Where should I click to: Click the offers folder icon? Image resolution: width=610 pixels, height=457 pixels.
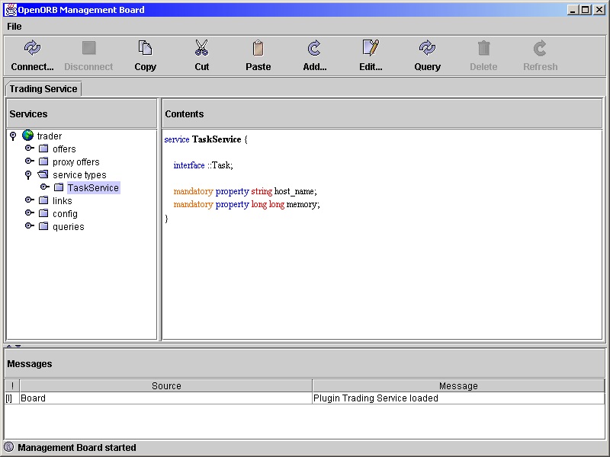pyautogui.click(x=43, y=149)
